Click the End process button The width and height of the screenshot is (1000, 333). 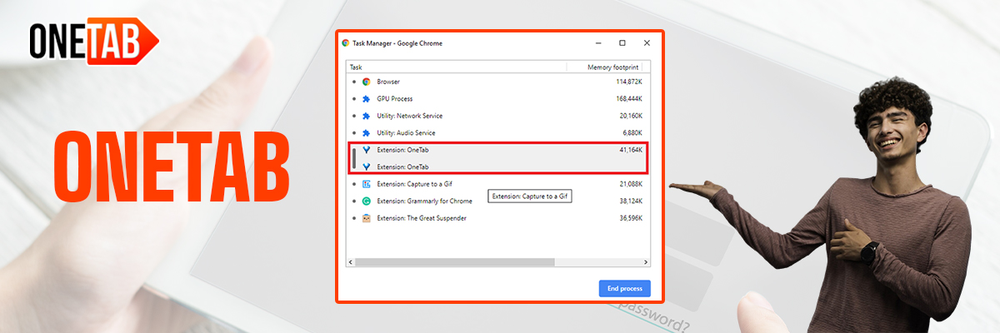(x=624, y=288)
